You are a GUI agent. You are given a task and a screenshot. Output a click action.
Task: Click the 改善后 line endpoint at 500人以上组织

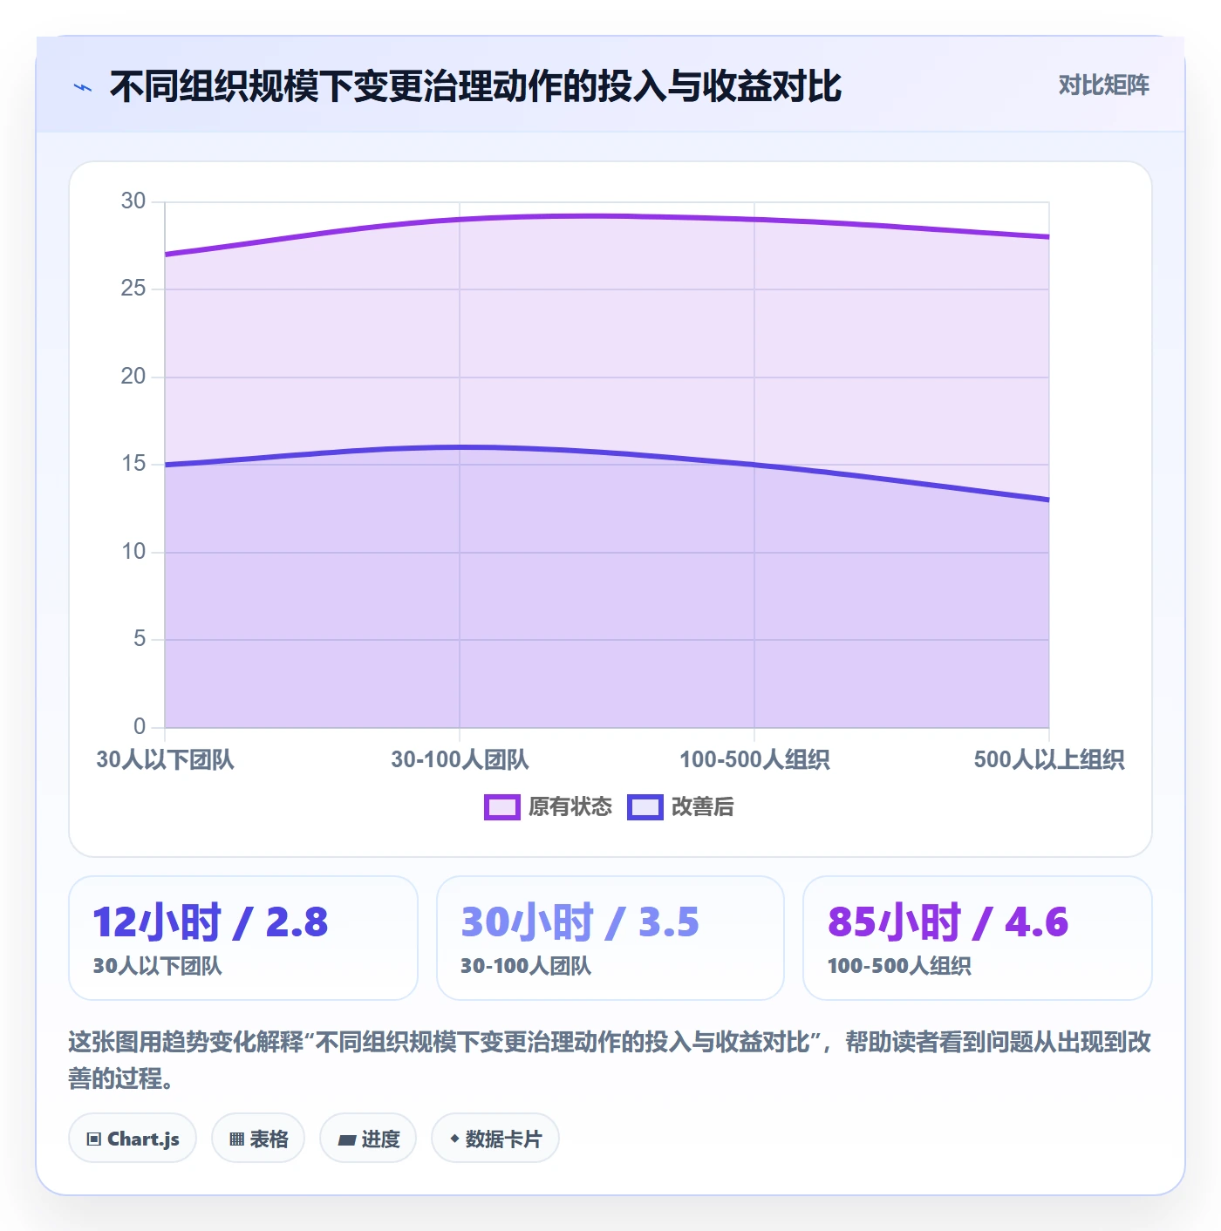click(1048, 500)
